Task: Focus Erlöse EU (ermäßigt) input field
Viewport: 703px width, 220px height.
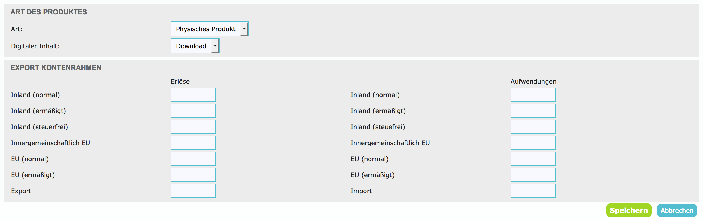Action: pos(193,175)
